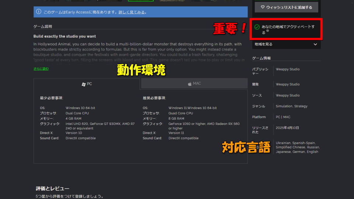
Task: Open source Weappy Studio link beside ソース
Action: pos(288,95)
